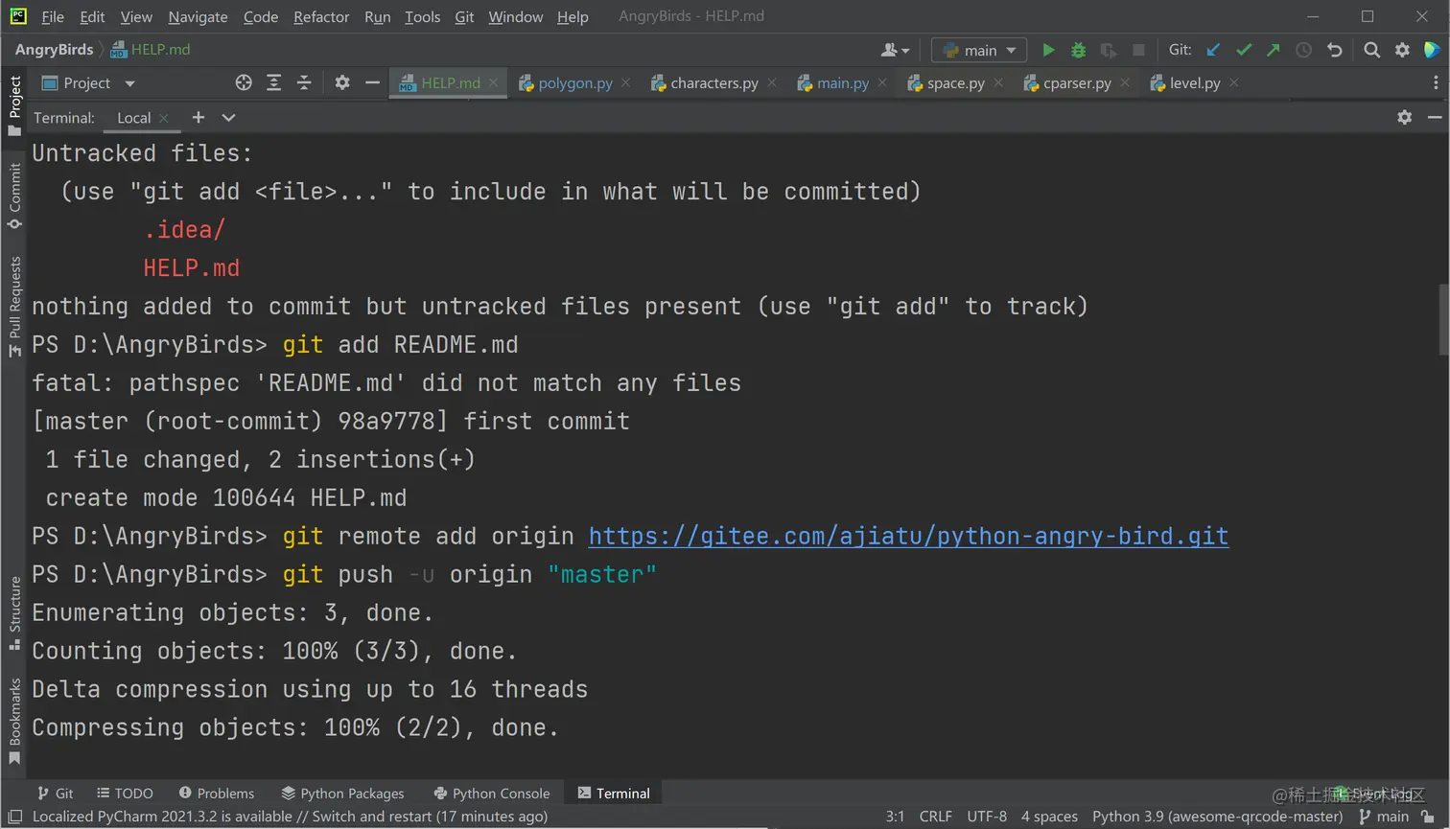
Task: Change CRLF line separator in the status bar
Action: point(935,817)
